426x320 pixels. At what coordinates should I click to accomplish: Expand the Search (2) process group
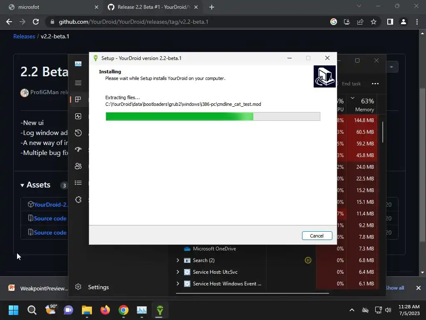point(178,260)
